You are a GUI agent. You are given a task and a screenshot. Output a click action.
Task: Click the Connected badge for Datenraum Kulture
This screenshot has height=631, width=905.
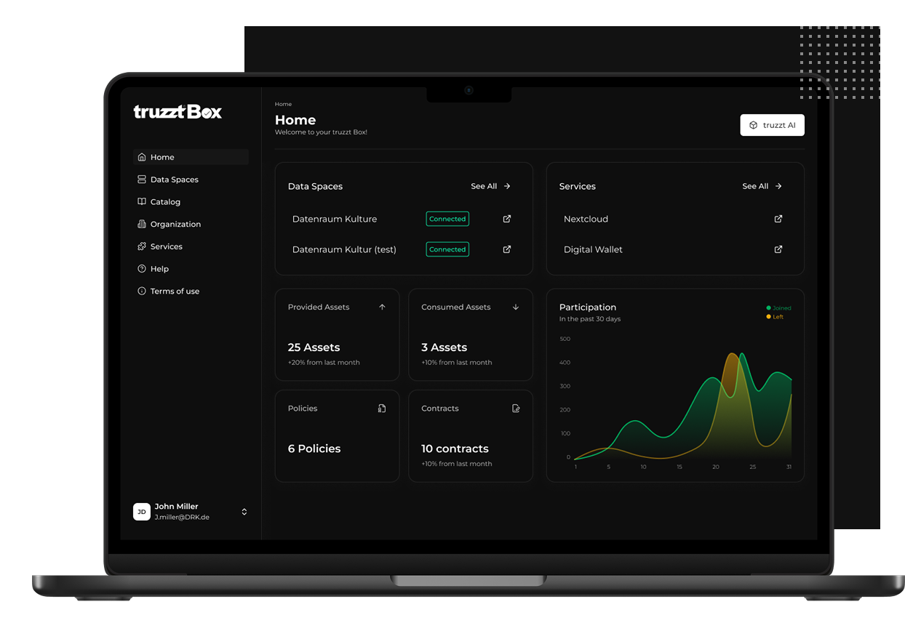(447, 219)
